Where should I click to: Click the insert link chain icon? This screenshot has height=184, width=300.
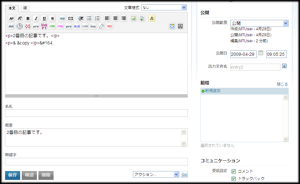coord(62,18)
